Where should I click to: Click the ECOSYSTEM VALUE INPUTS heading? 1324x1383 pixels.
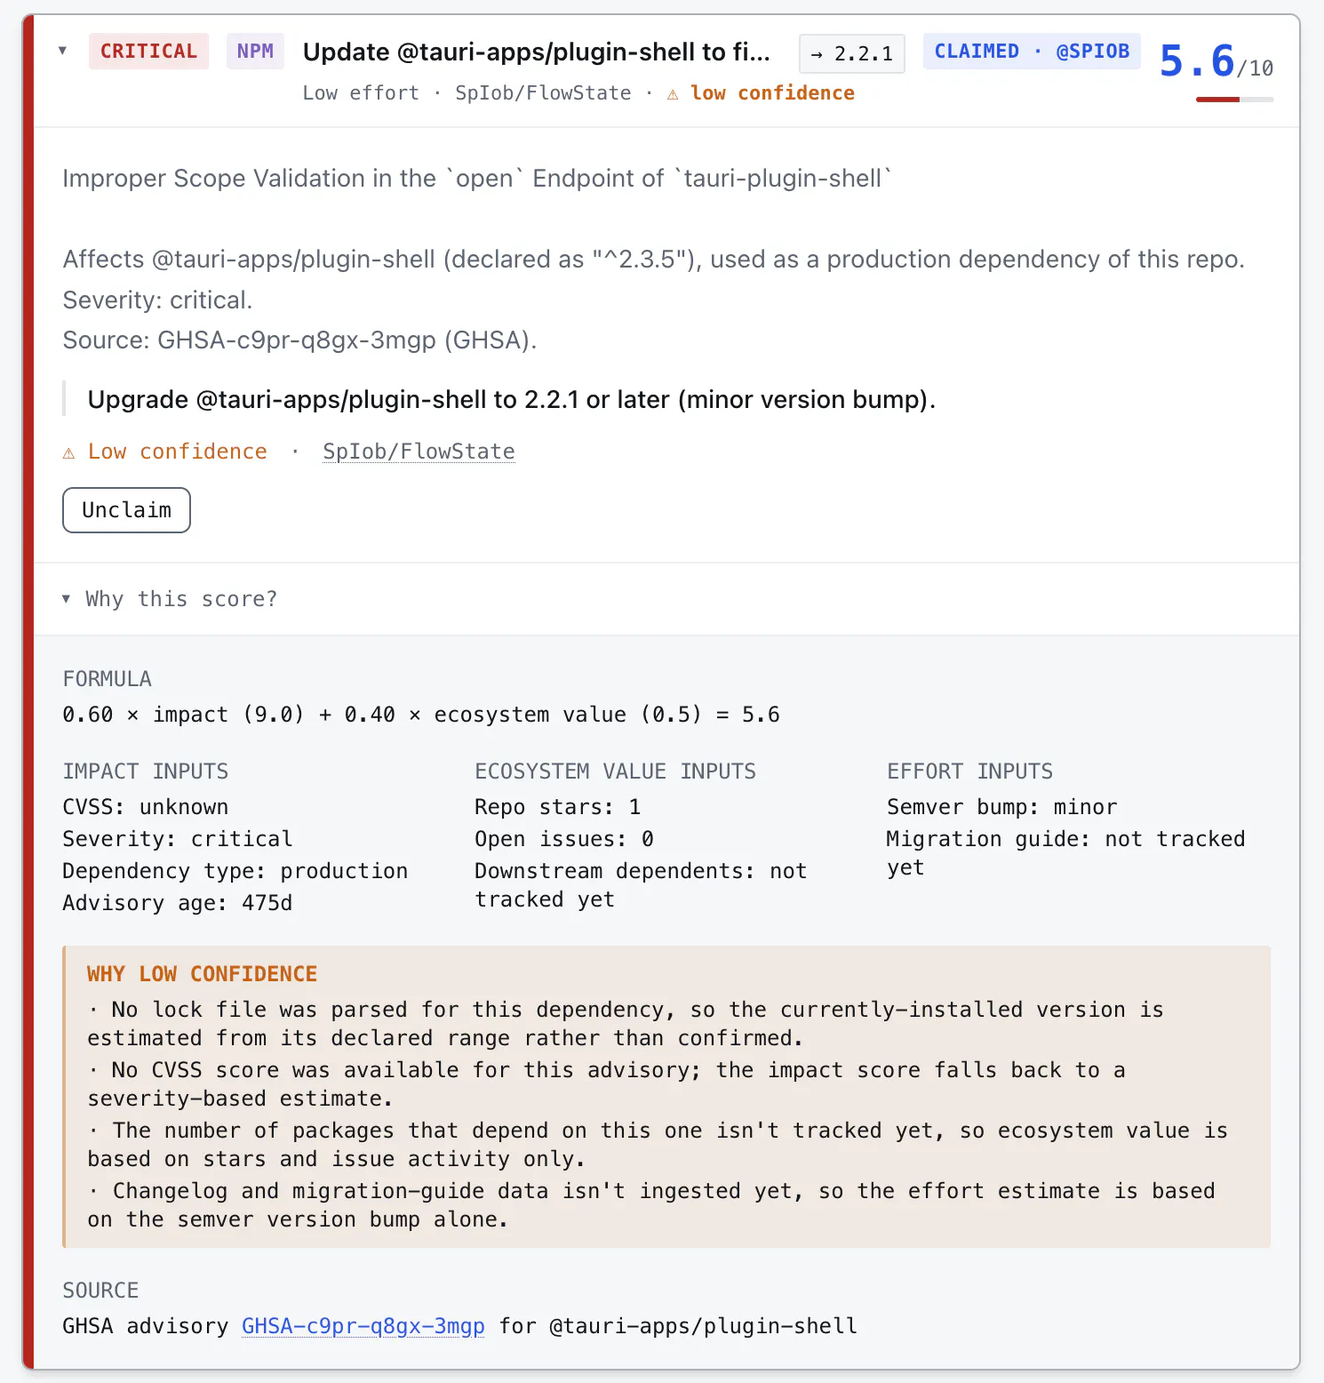pos(615,771)
